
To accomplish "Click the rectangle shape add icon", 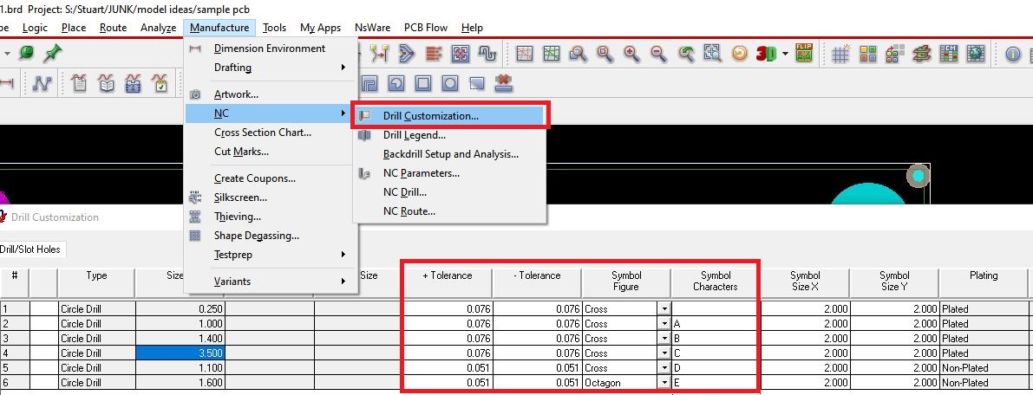I will (423, 84).
